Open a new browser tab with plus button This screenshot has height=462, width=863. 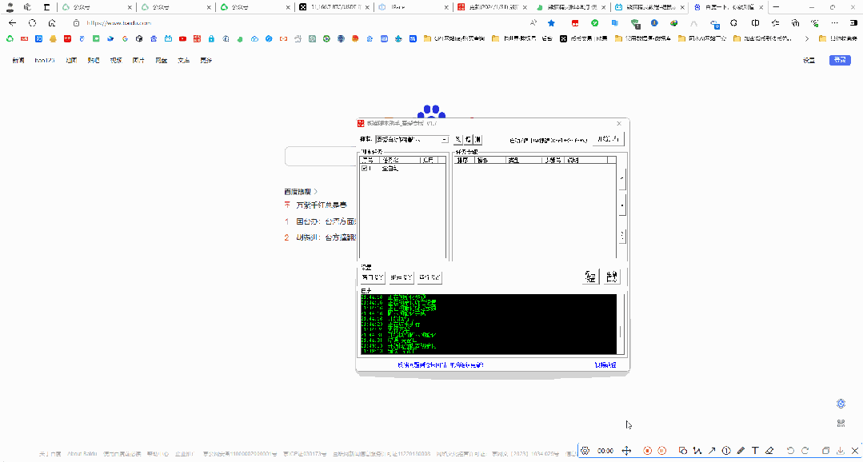776,8
